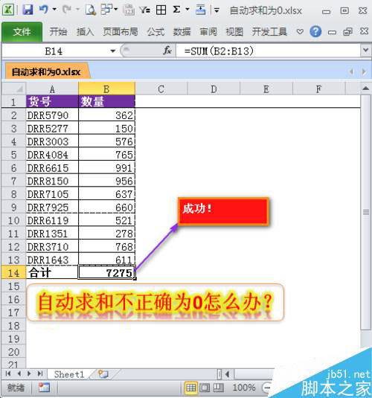The image size is (372, 398).
Task: Click the fx Insert Function button
Action: (167, 51)
